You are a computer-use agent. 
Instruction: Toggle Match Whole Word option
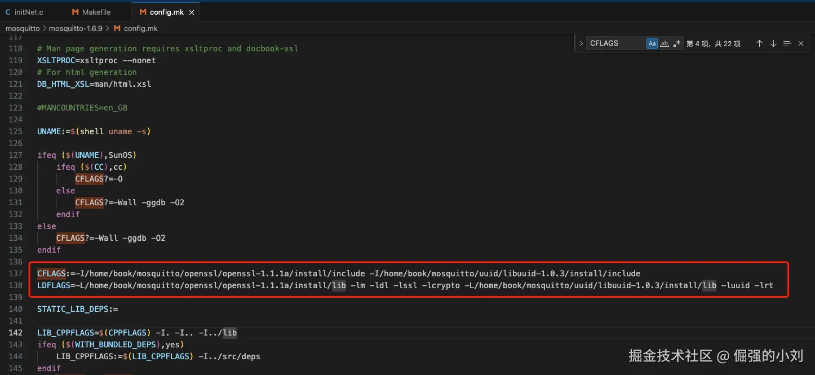click(665, 43)
